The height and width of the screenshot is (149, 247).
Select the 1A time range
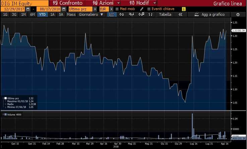tap(52, 14)
